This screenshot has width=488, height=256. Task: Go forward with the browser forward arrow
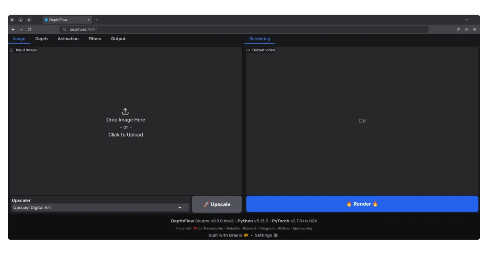(x=21, y=29)
